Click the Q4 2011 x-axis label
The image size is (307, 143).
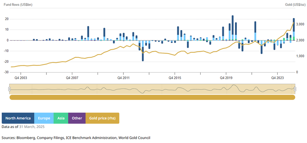pos(123,77)
